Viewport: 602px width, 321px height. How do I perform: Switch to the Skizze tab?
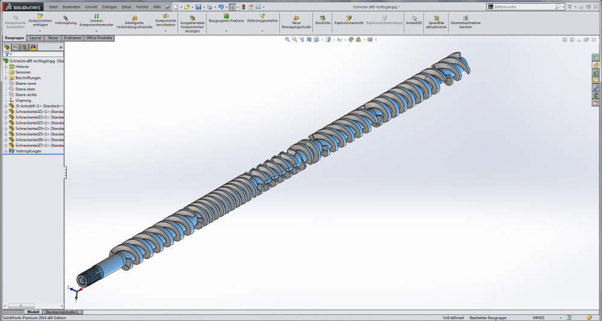click(x=52, y=38)
